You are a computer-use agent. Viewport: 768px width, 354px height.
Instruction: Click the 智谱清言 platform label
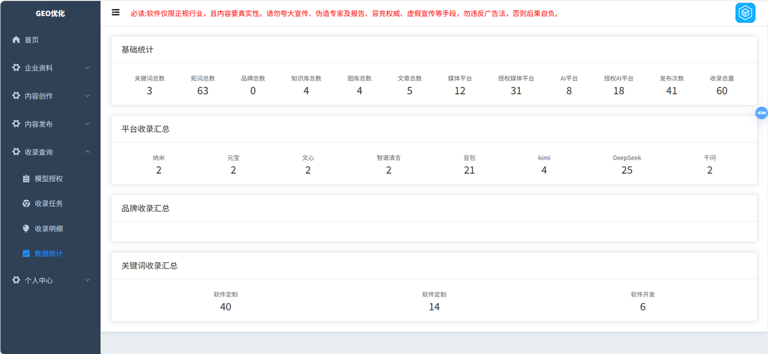(389, 158)
